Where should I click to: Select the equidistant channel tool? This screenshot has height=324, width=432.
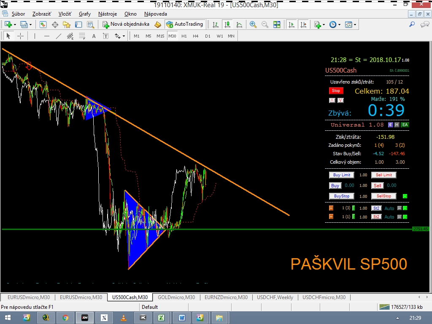(x=70, y=36)
